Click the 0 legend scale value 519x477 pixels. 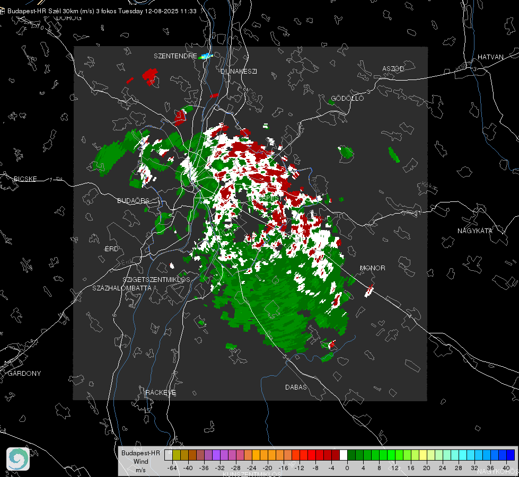pos(347,468)
